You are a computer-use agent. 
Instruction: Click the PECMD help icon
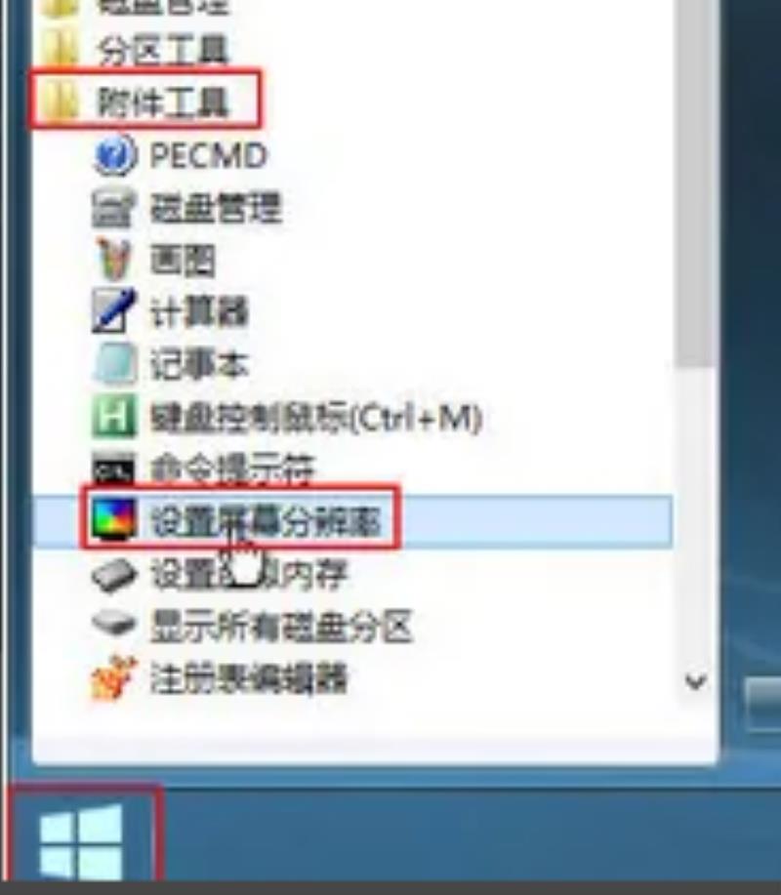point(115,154)
